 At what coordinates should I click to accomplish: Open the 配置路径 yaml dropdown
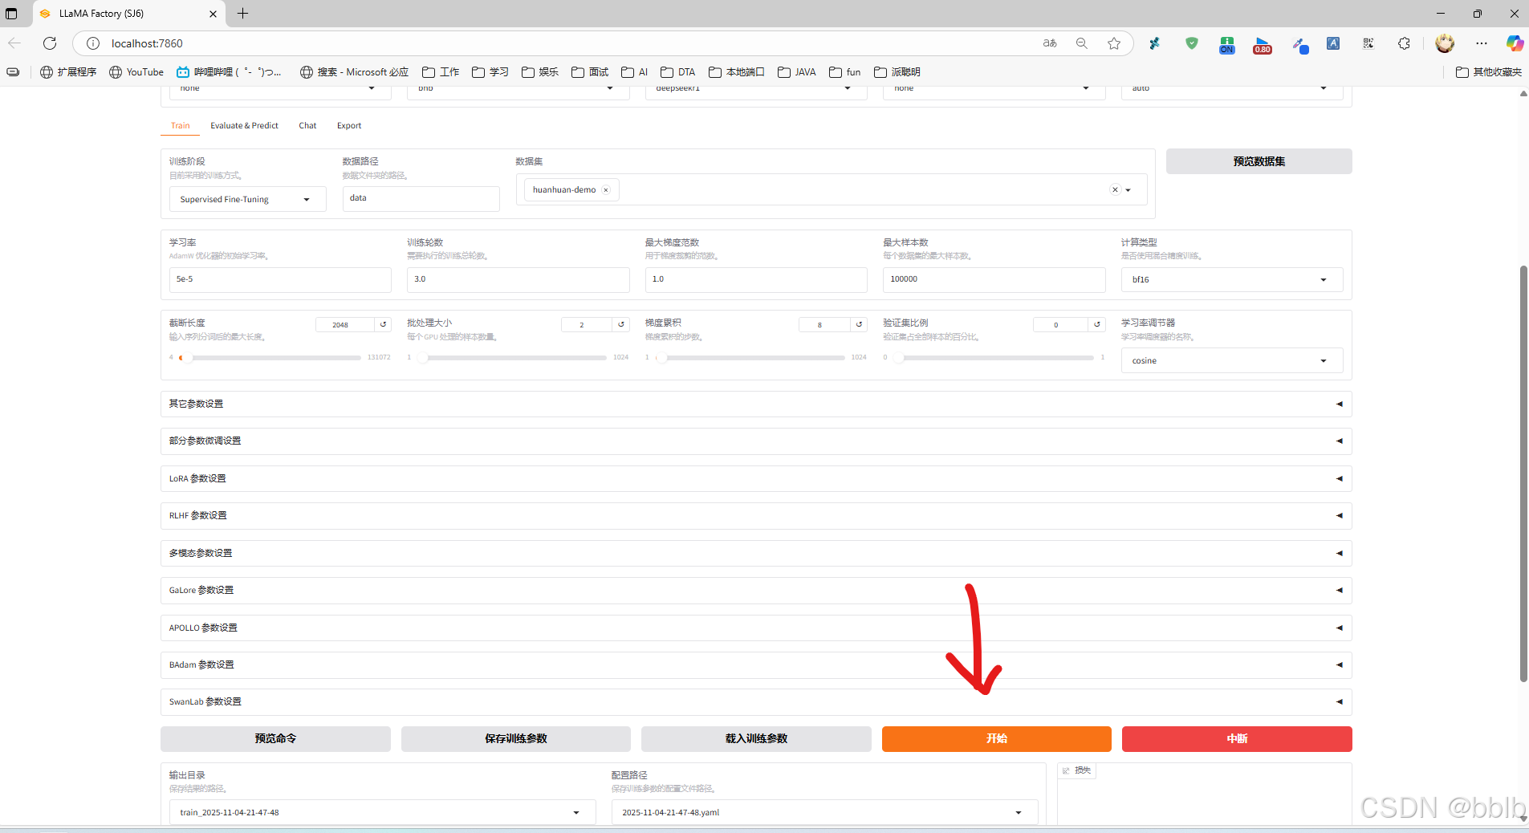824,812
